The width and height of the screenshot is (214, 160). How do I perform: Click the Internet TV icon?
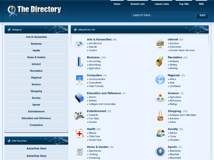(x=160, y=44)
